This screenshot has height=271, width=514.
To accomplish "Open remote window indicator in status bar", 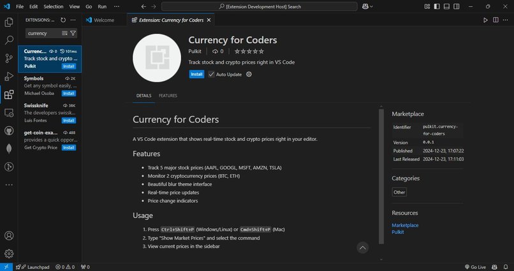I will pyautogui.click(x=6, y=267).
